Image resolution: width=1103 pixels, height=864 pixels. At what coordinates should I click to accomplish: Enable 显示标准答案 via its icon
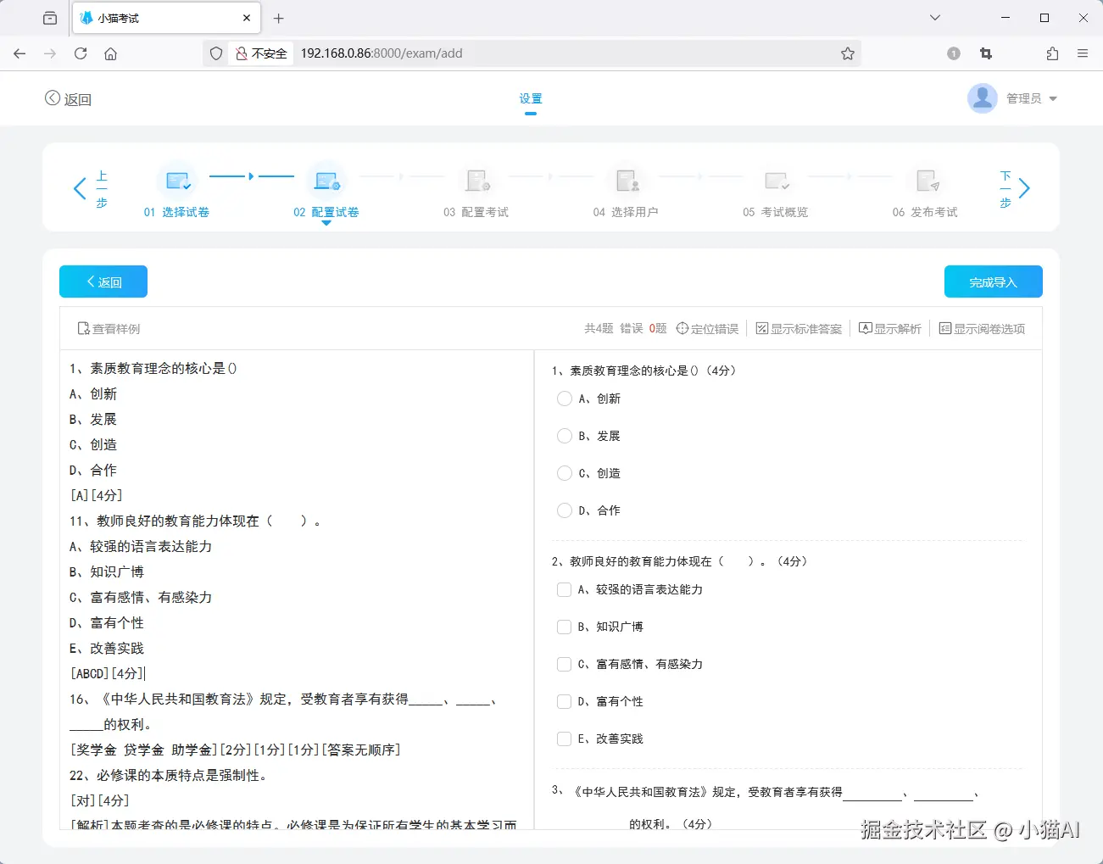point(761,328)
